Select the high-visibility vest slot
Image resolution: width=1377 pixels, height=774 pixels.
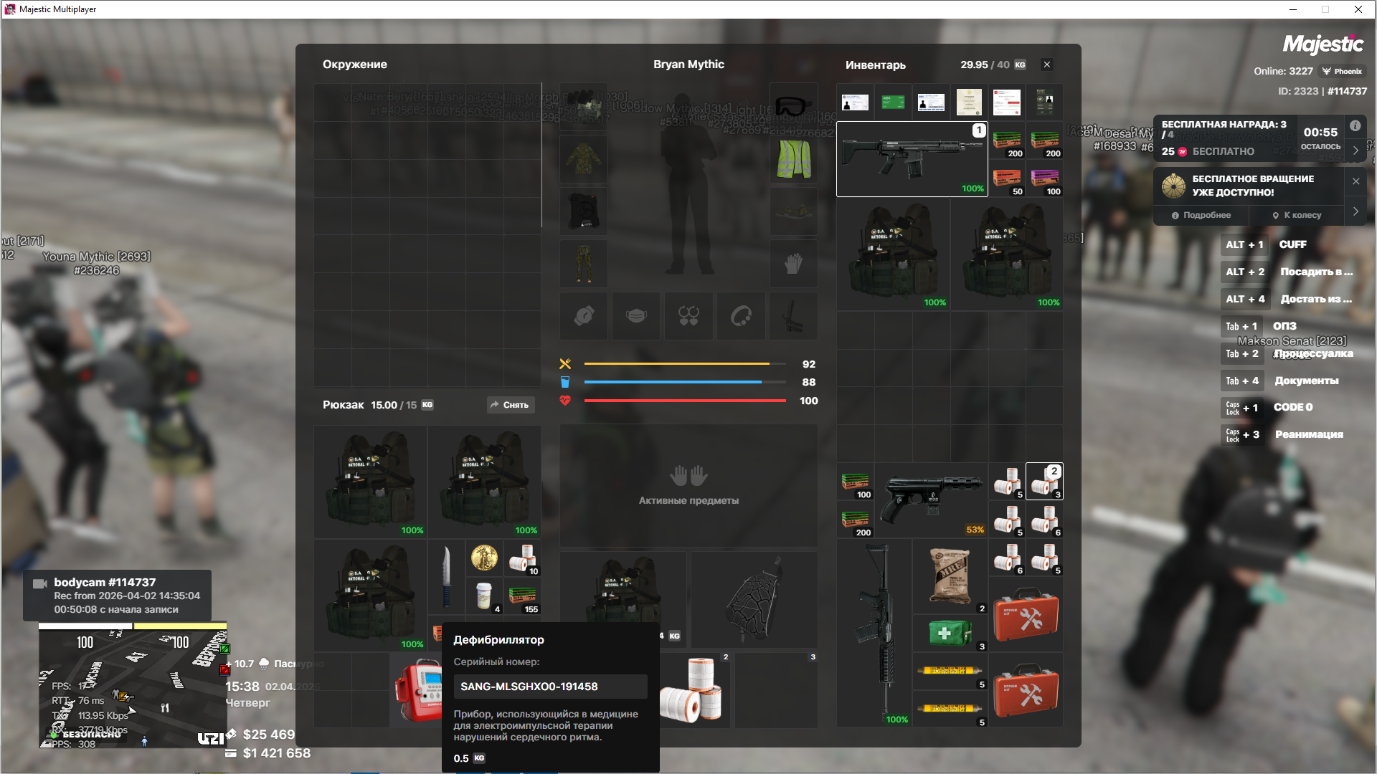pyautogui.click(x=793, y=159)
